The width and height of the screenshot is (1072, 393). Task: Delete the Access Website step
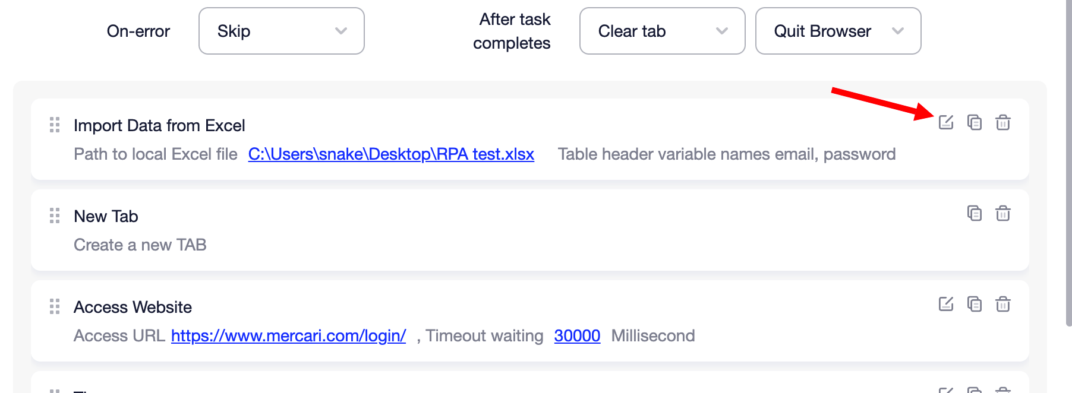(x=1002, y=305)
